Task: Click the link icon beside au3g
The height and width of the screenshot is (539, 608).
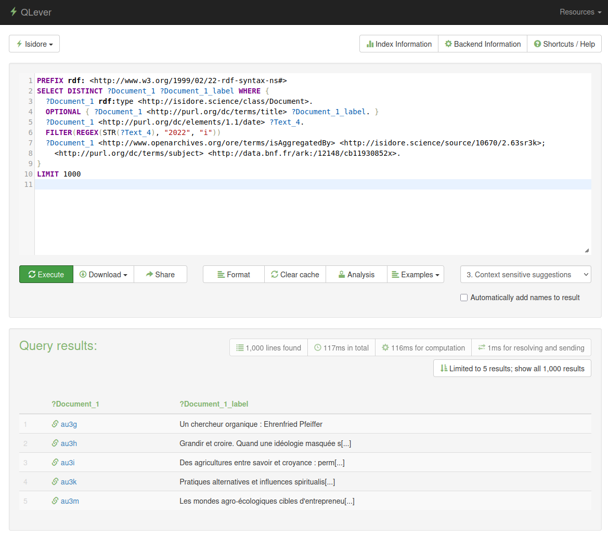Action: coord(55,424)
